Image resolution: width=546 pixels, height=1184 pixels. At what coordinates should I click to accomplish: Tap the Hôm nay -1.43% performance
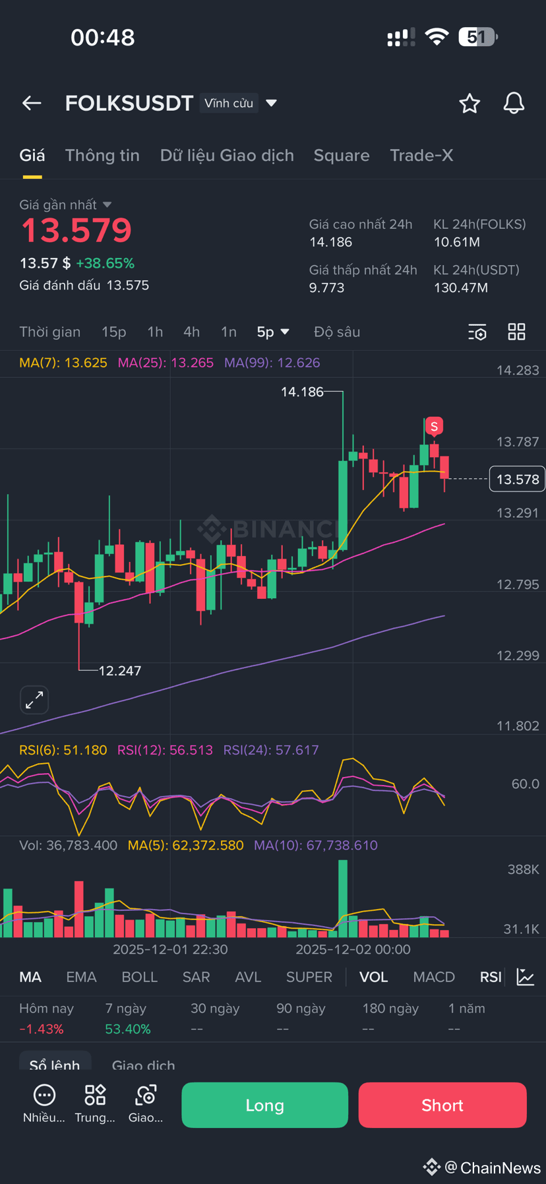46,1018
